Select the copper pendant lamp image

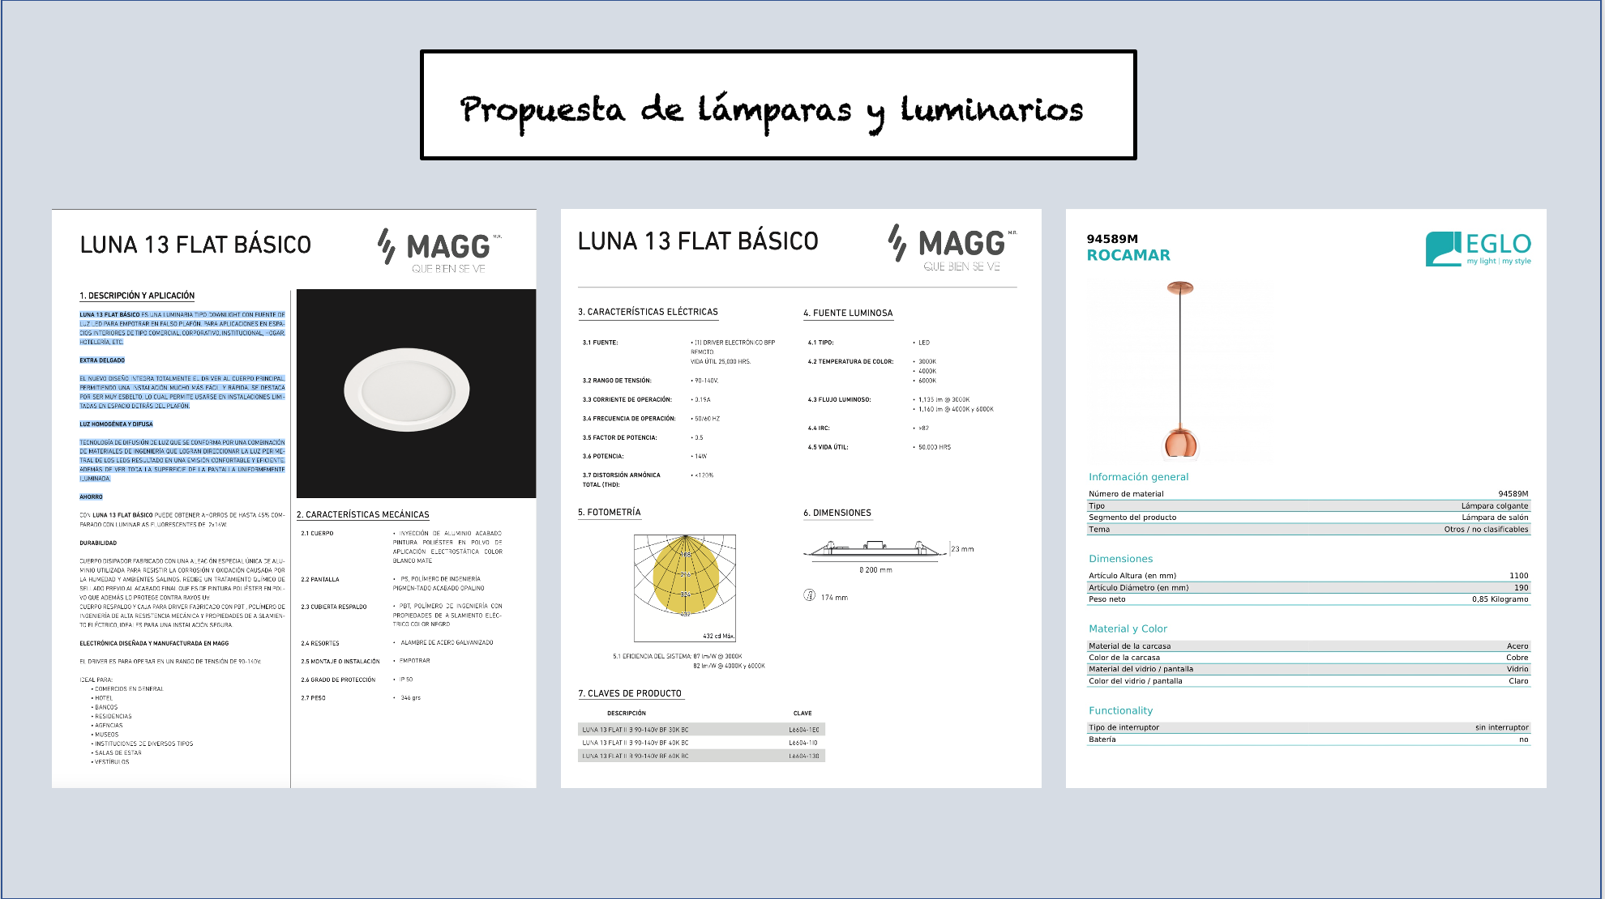coord(1180,370)
